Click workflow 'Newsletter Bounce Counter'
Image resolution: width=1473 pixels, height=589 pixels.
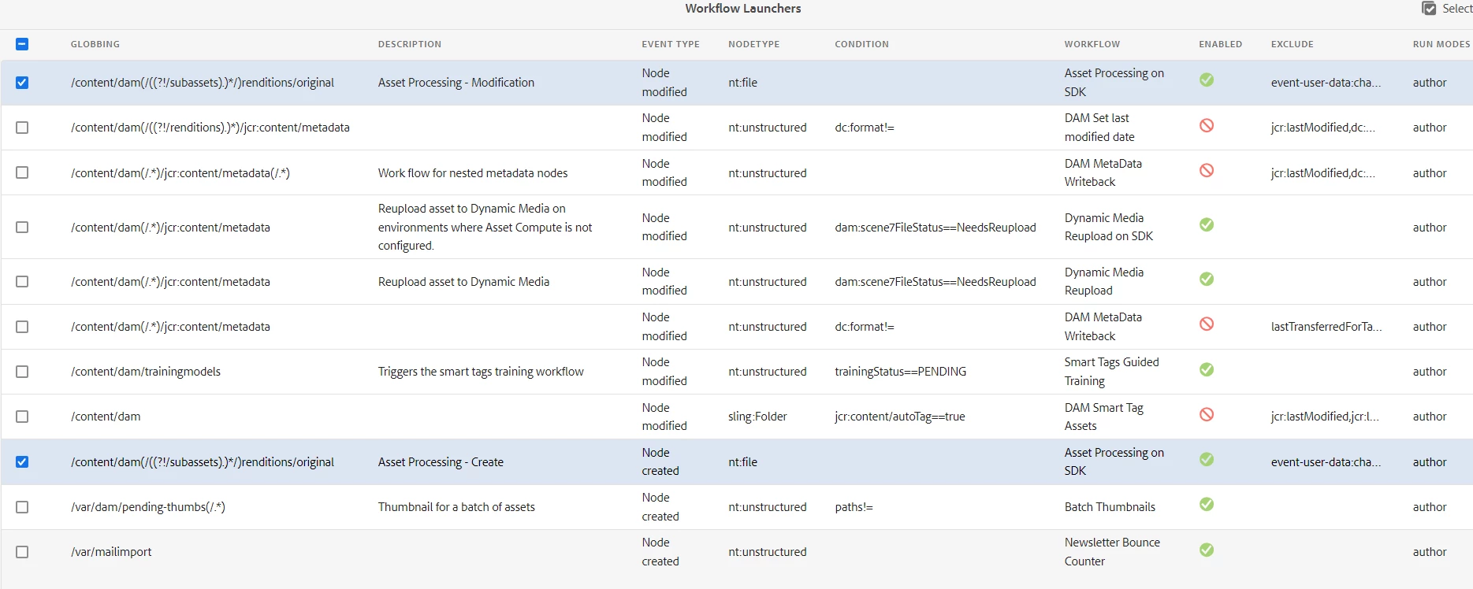1113,552
